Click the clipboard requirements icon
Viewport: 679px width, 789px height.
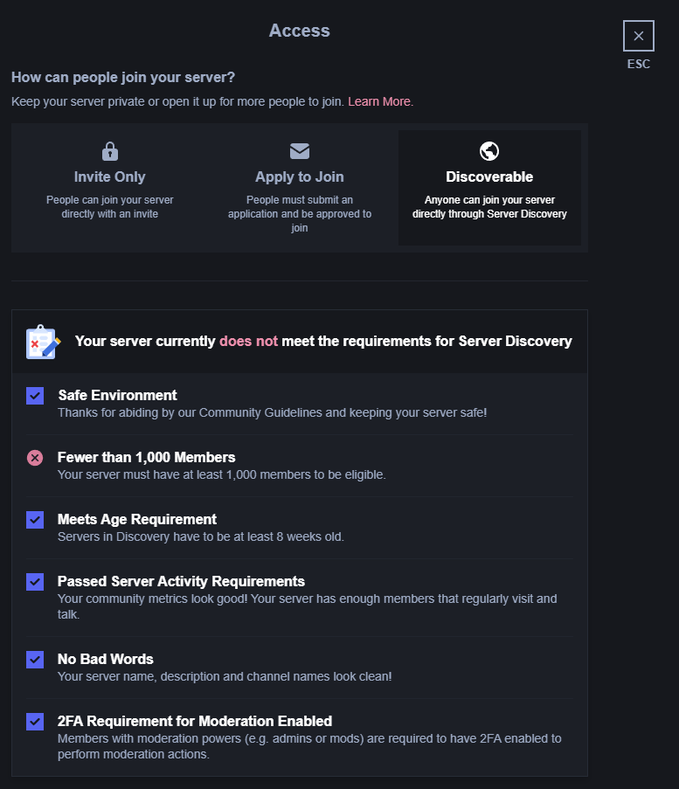(x=44, y=342)
